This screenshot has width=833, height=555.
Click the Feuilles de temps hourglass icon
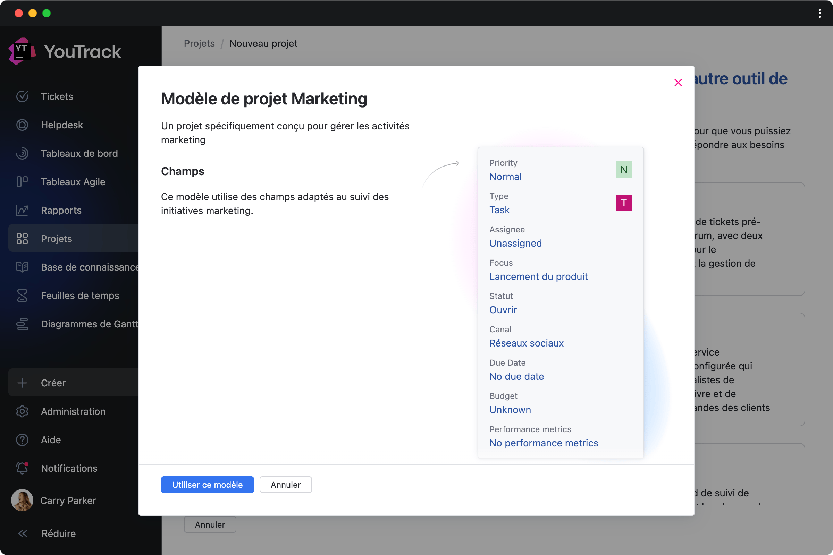[x=22, y=296]
